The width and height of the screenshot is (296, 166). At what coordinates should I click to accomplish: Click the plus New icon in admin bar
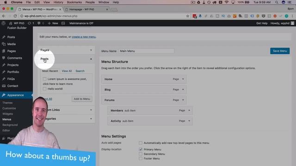(49, 23)
